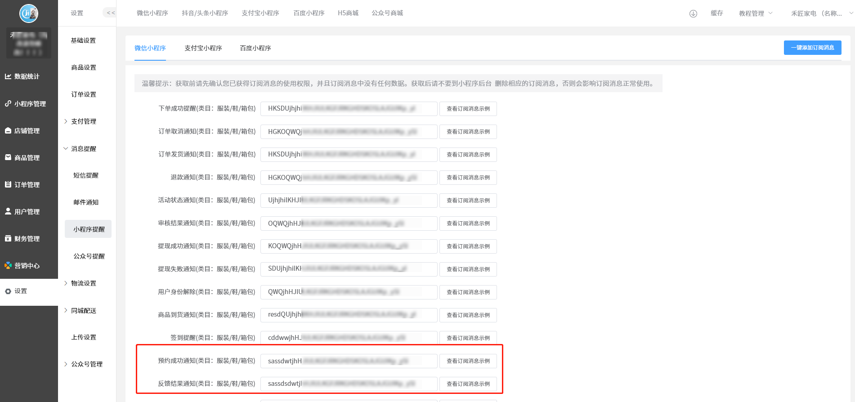Screen dimensions: 855x402
Task: Collapse the settings panel with the << button
Action: (110, 13)
